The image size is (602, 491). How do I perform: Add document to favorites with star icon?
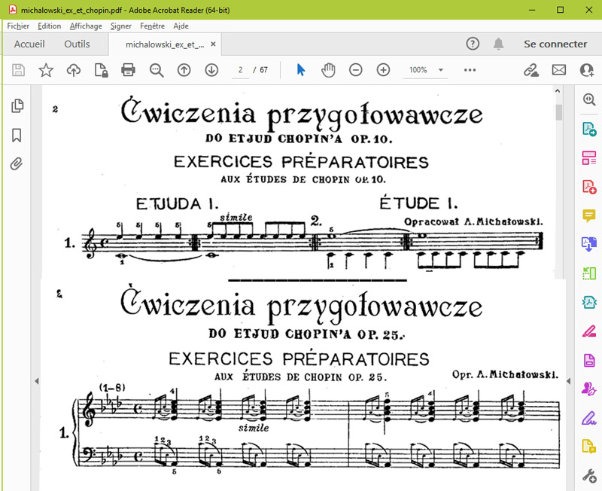[x=46, y=70]
